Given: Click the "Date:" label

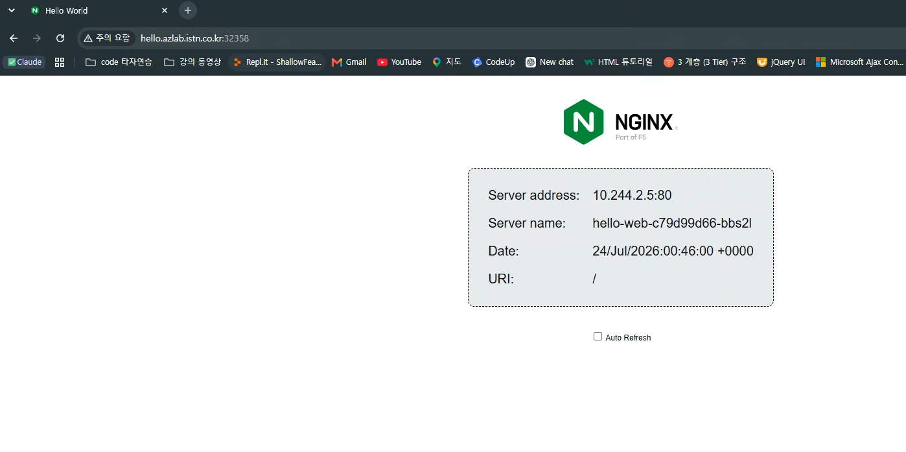Looking at the screenshot, I should (x=504, y=251).
